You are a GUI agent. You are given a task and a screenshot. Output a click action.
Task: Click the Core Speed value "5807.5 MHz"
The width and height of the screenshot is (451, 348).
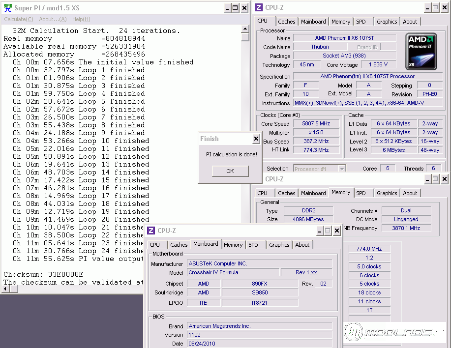[x=316, y=123]
